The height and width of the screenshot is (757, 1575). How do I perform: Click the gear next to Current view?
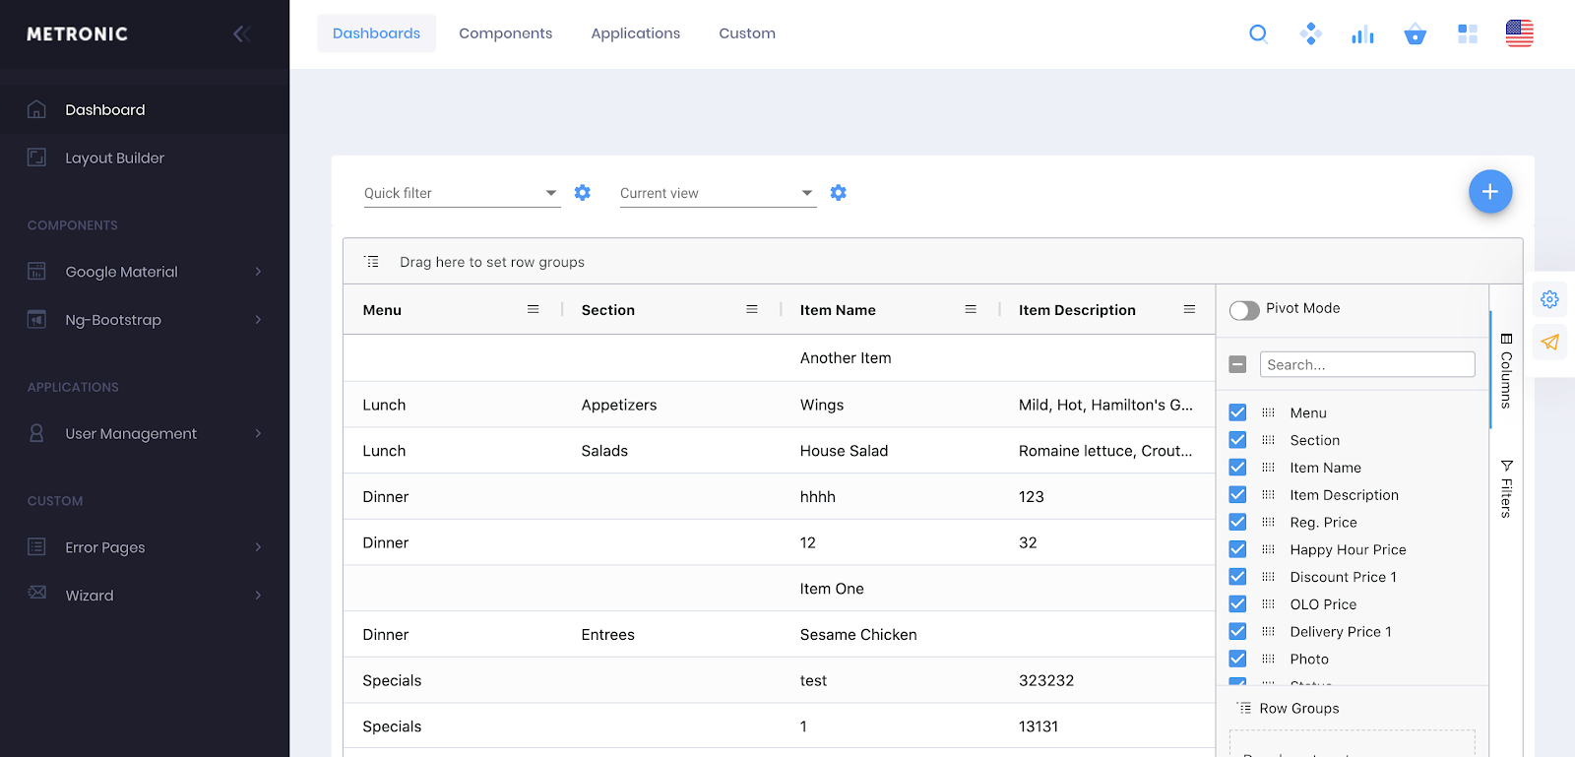[x=839, y=193]
